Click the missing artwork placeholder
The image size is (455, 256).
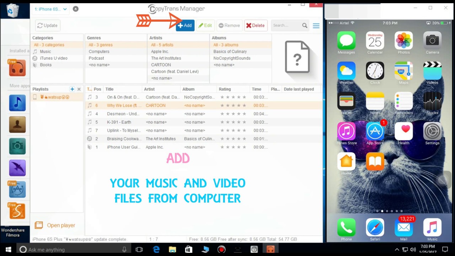point(298,57)
